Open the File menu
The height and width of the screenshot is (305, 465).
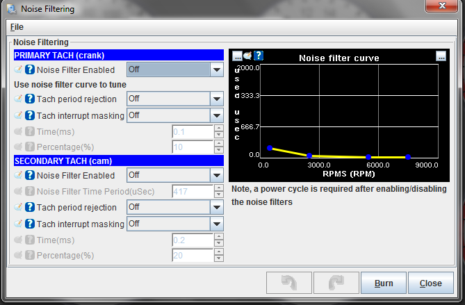point(17,27)
